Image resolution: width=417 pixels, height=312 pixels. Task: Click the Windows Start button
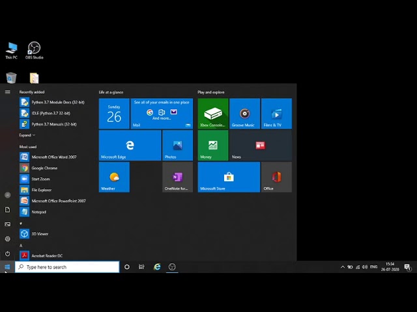7,267
